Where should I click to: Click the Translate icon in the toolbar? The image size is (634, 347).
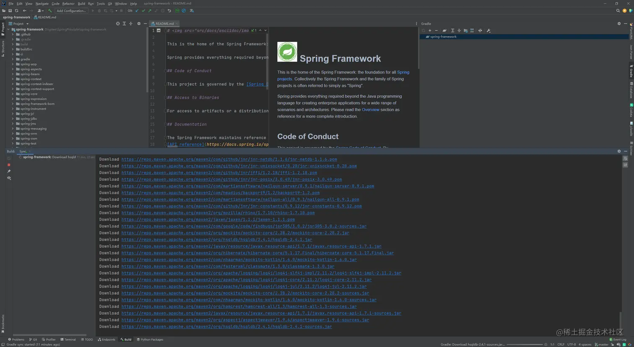click(x=192, y=11)
